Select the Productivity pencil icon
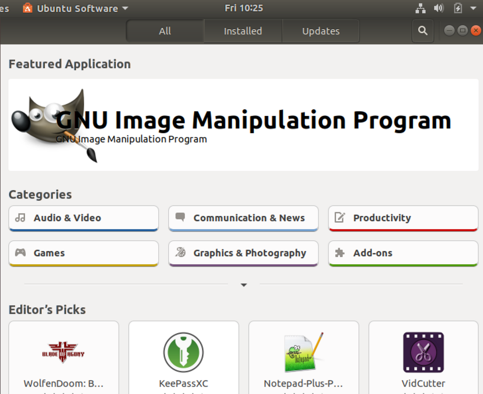 coord(339,218)
